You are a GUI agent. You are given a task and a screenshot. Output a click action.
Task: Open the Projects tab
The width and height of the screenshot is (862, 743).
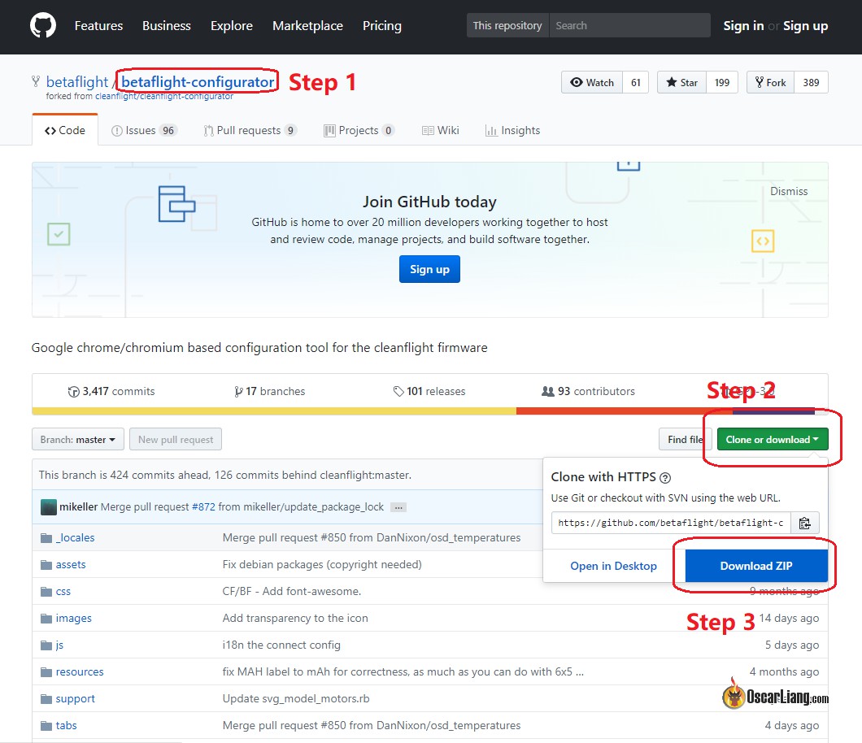tap(359, 130)
